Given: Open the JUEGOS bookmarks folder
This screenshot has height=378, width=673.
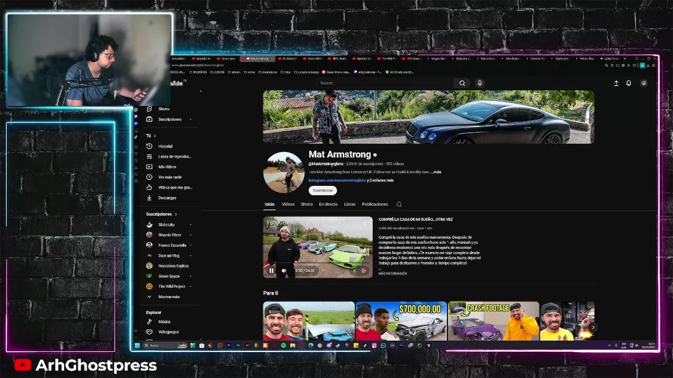Looking at the screenshot, I should tap(217, 72).
